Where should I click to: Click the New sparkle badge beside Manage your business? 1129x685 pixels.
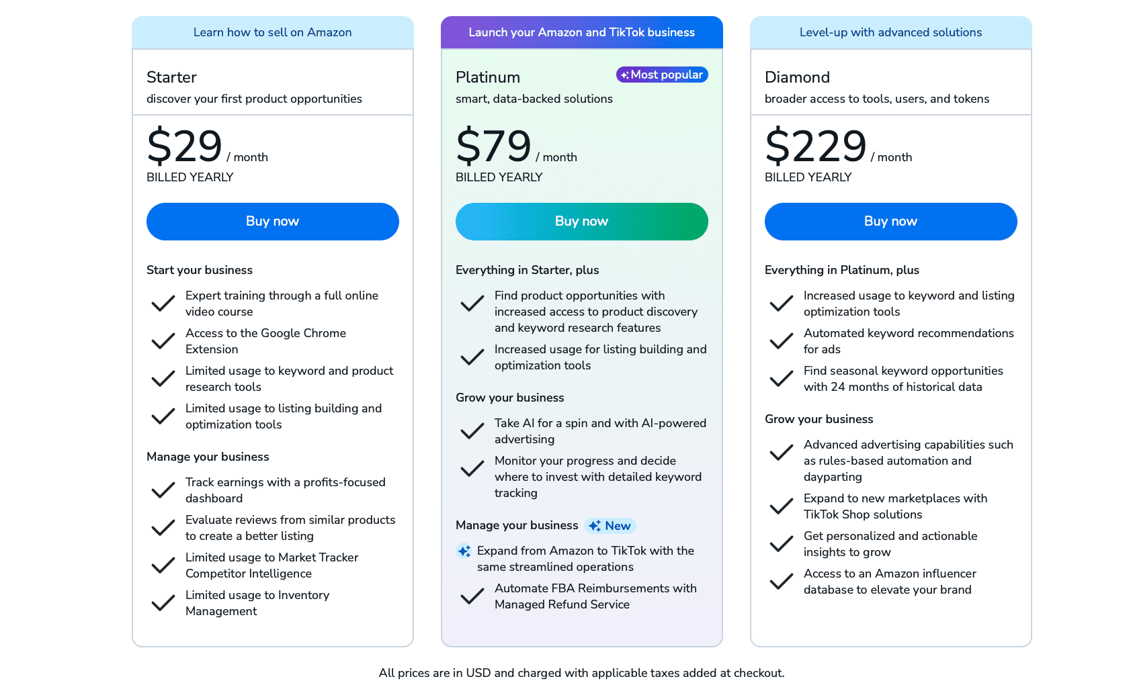click(610, 526)
